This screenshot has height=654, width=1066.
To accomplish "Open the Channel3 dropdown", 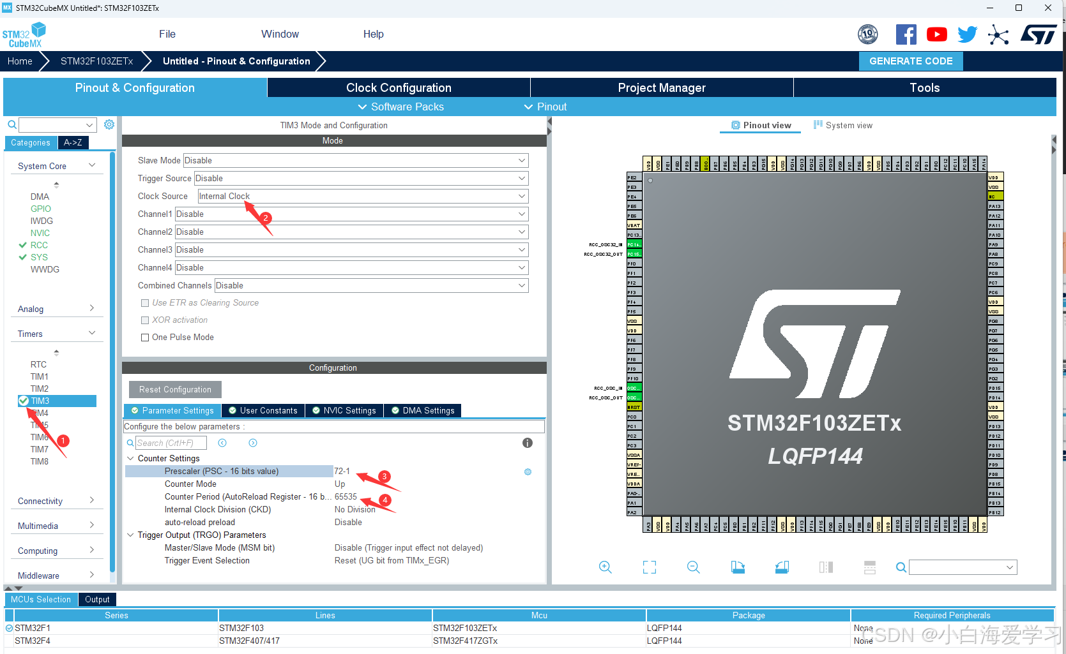I will (352, 249).
